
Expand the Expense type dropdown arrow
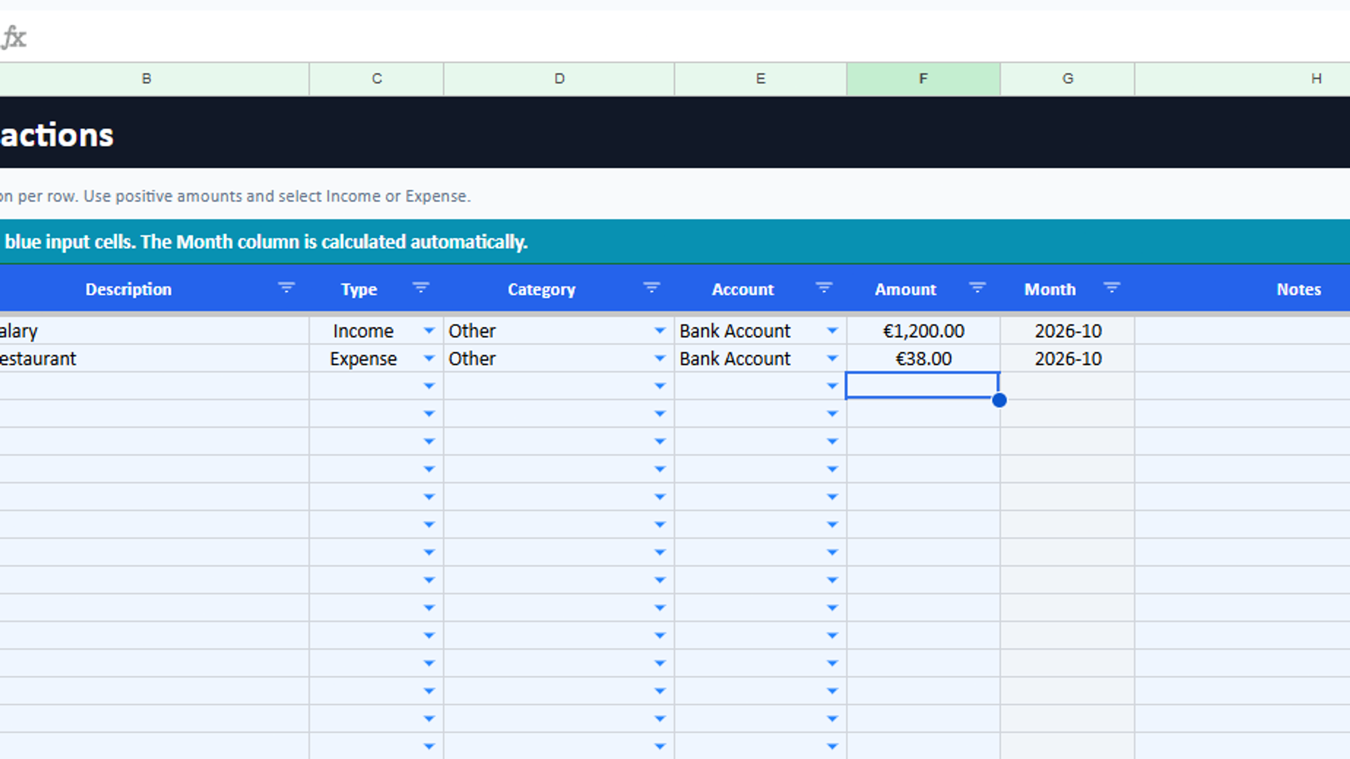click(429, 359)
